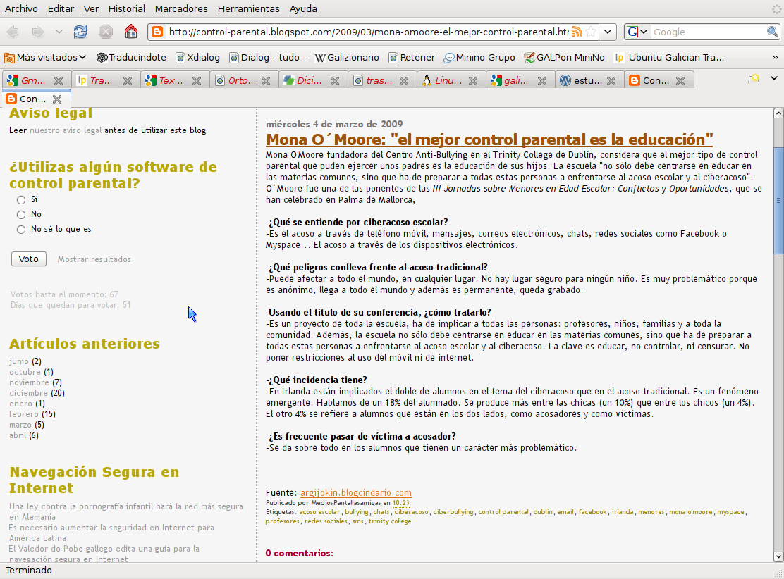Open the Marcadores menu
The height and width of the screenshot is (579, 784).
181,8
